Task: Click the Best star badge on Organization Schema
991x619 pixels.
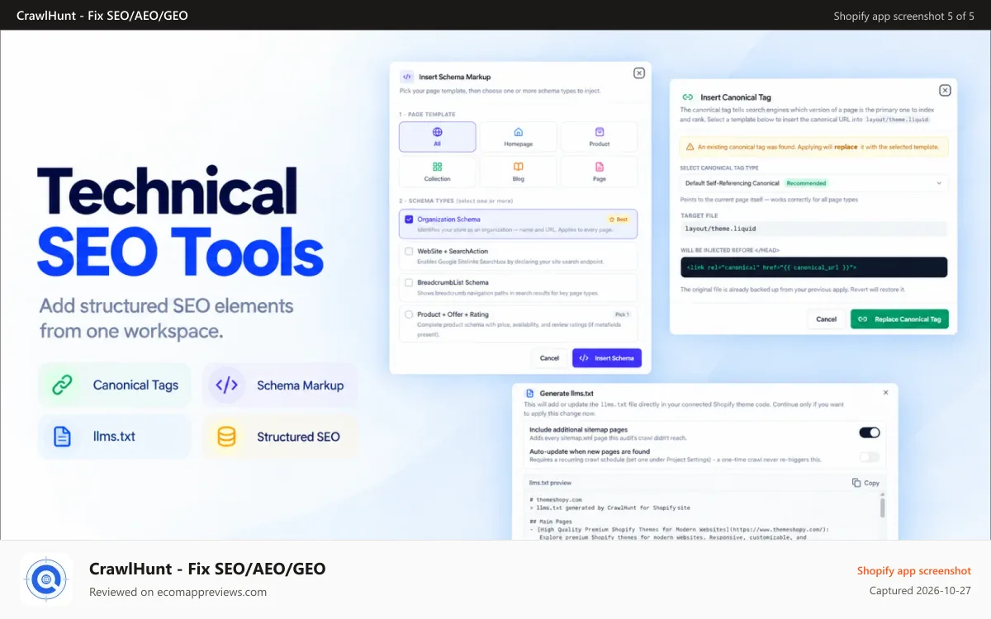Action: 619,220
